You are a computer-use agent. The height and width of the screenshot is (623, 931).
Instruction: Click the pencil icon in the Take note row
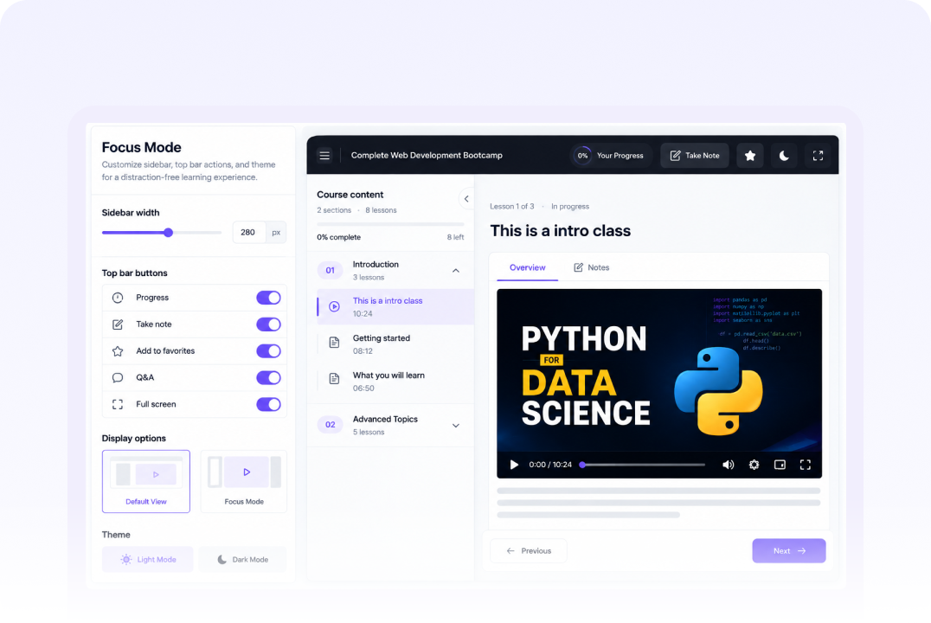[x=118, y=324]
